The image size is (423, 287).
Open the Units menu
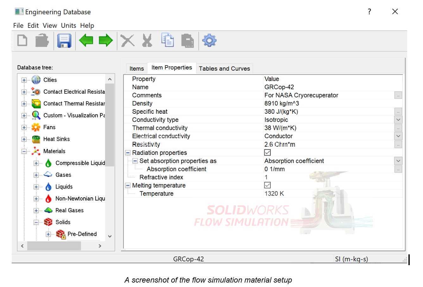[x=68, y=26]
